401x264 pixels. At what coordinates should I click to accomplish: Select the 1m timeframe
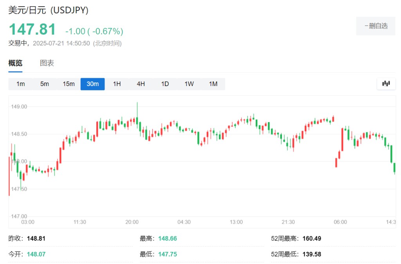pos(21,84)
